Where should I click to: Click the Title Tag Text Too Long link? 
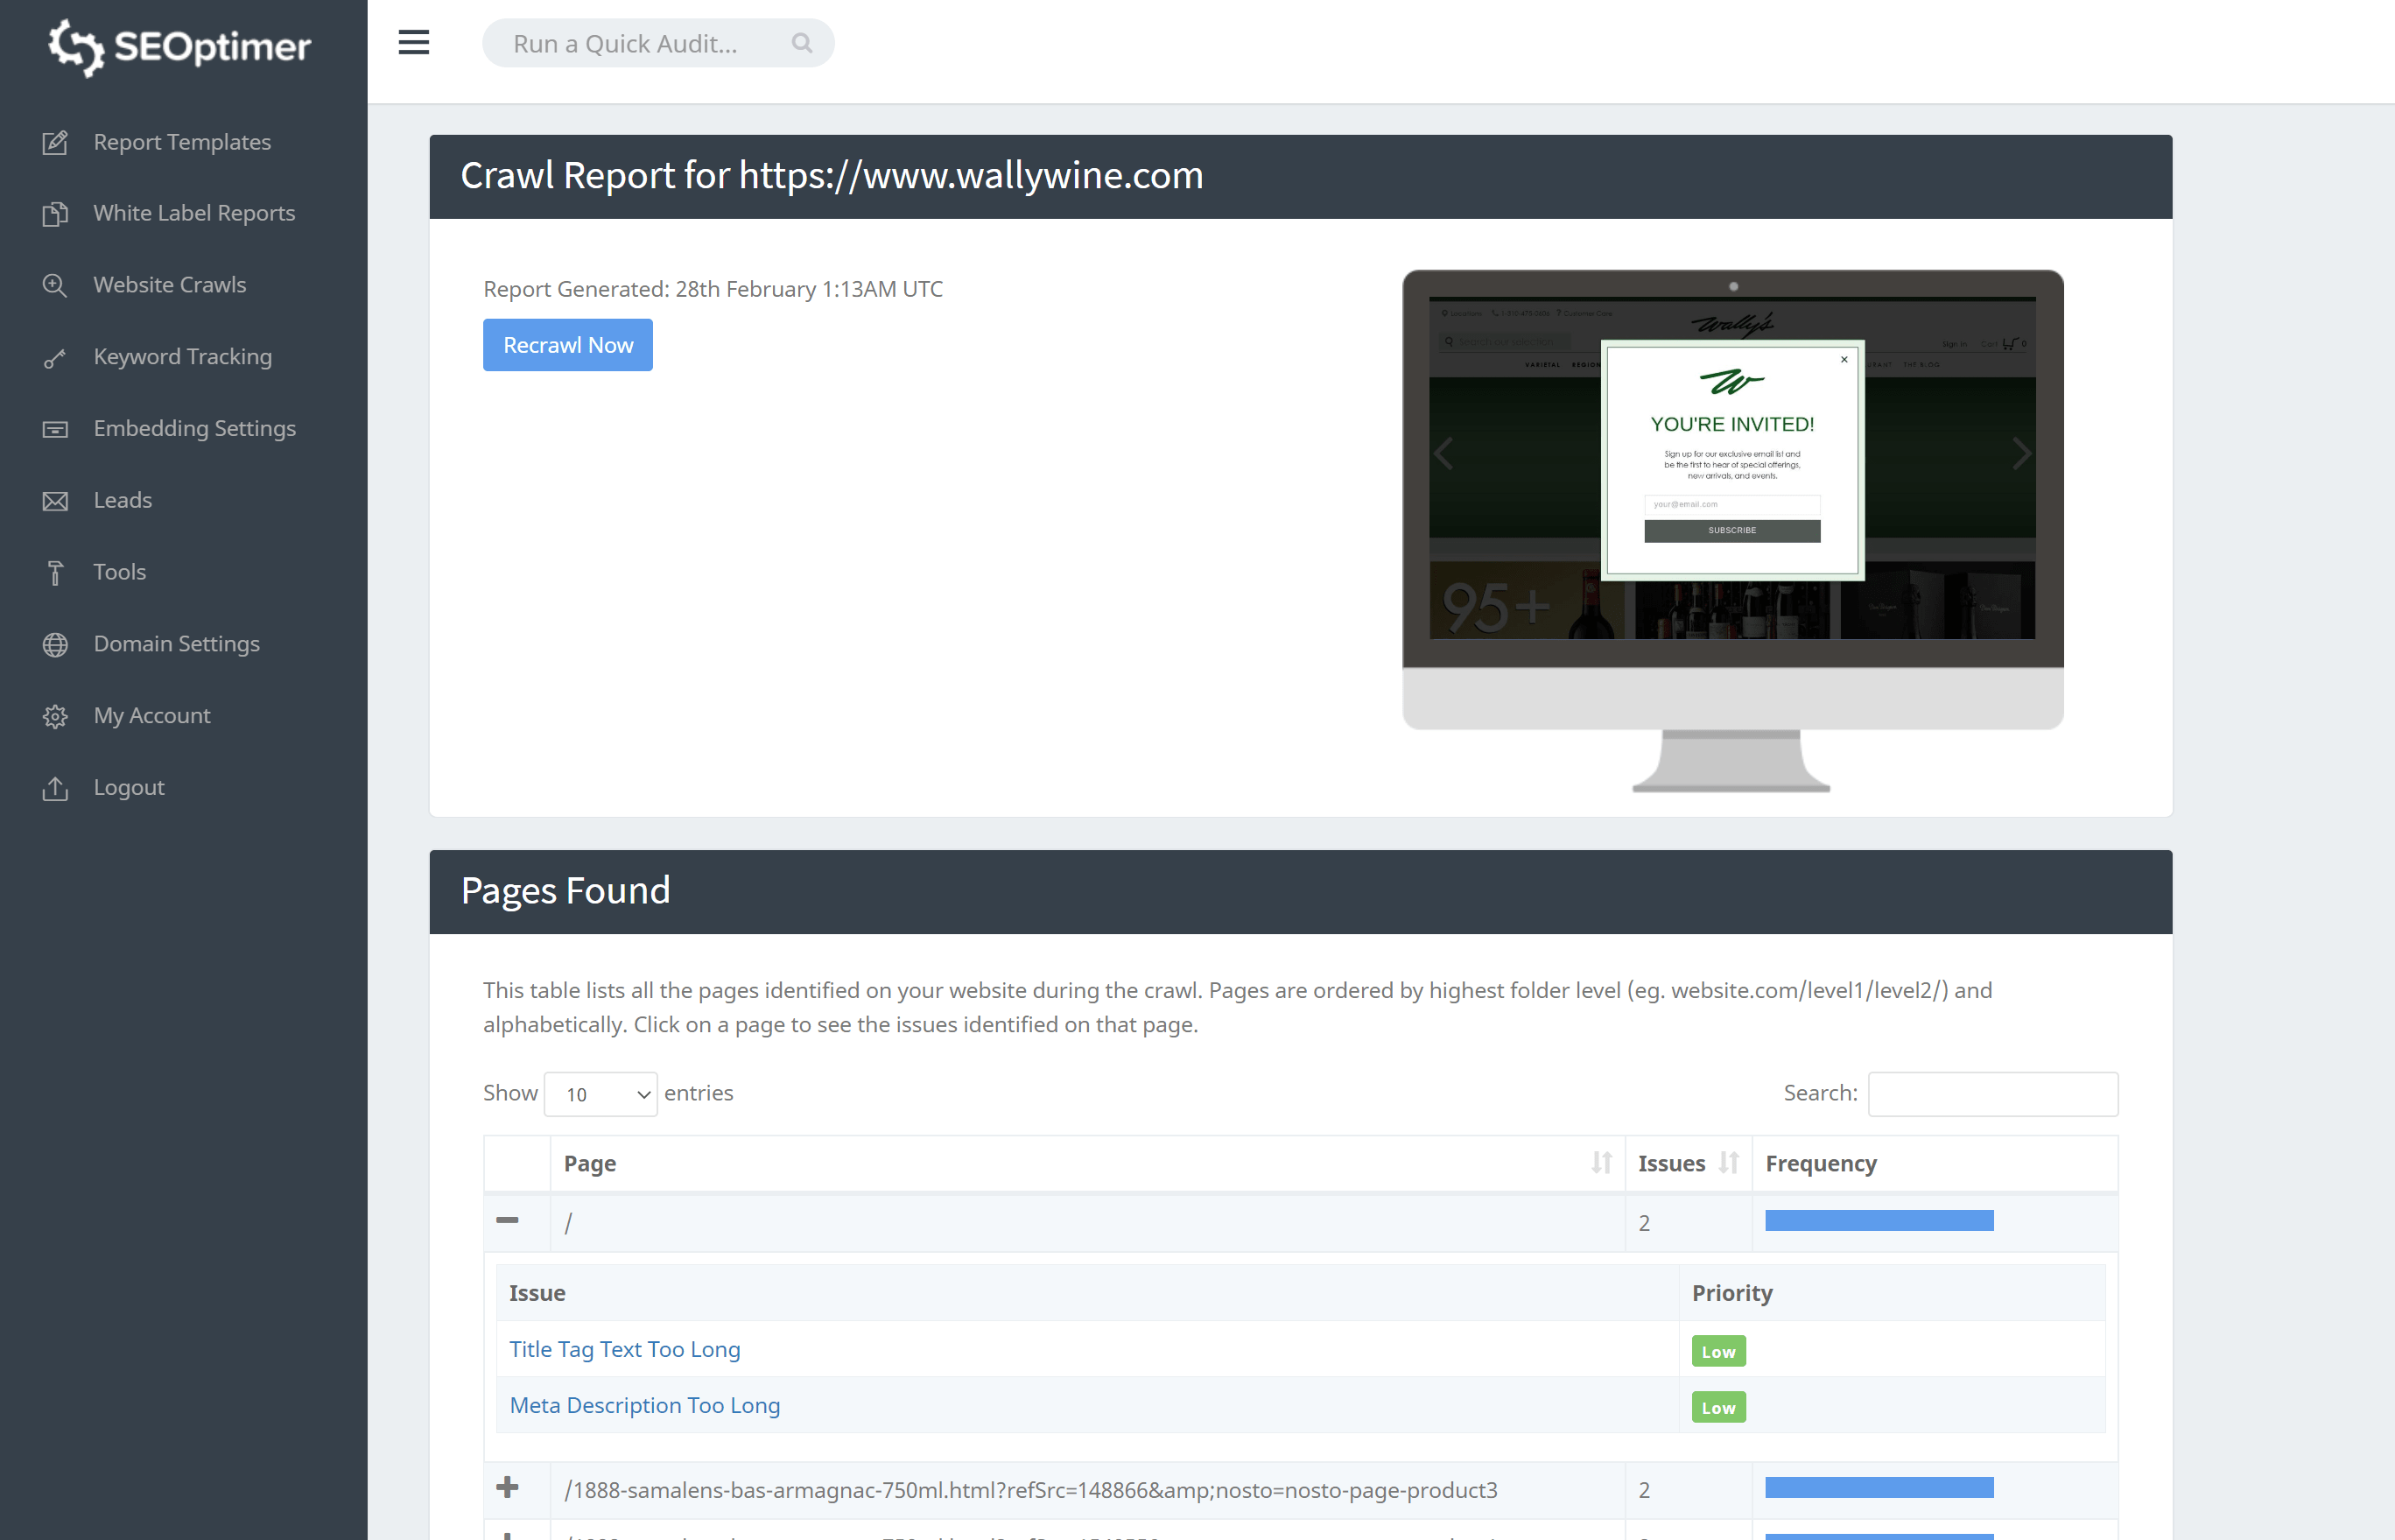pyautogui.click(x=623, y=1348)
